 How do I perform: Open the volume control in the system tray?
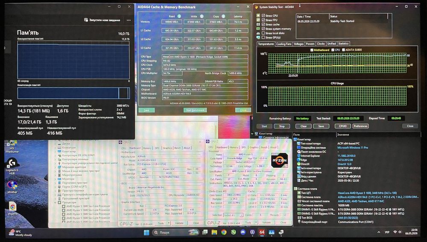[x=400, y=232]
